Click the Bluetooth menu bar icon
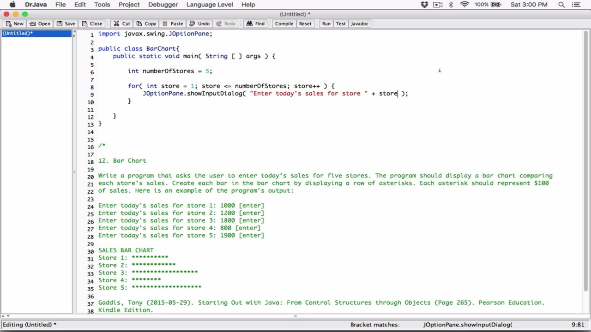The image size is (591, 332). [451, 5]
